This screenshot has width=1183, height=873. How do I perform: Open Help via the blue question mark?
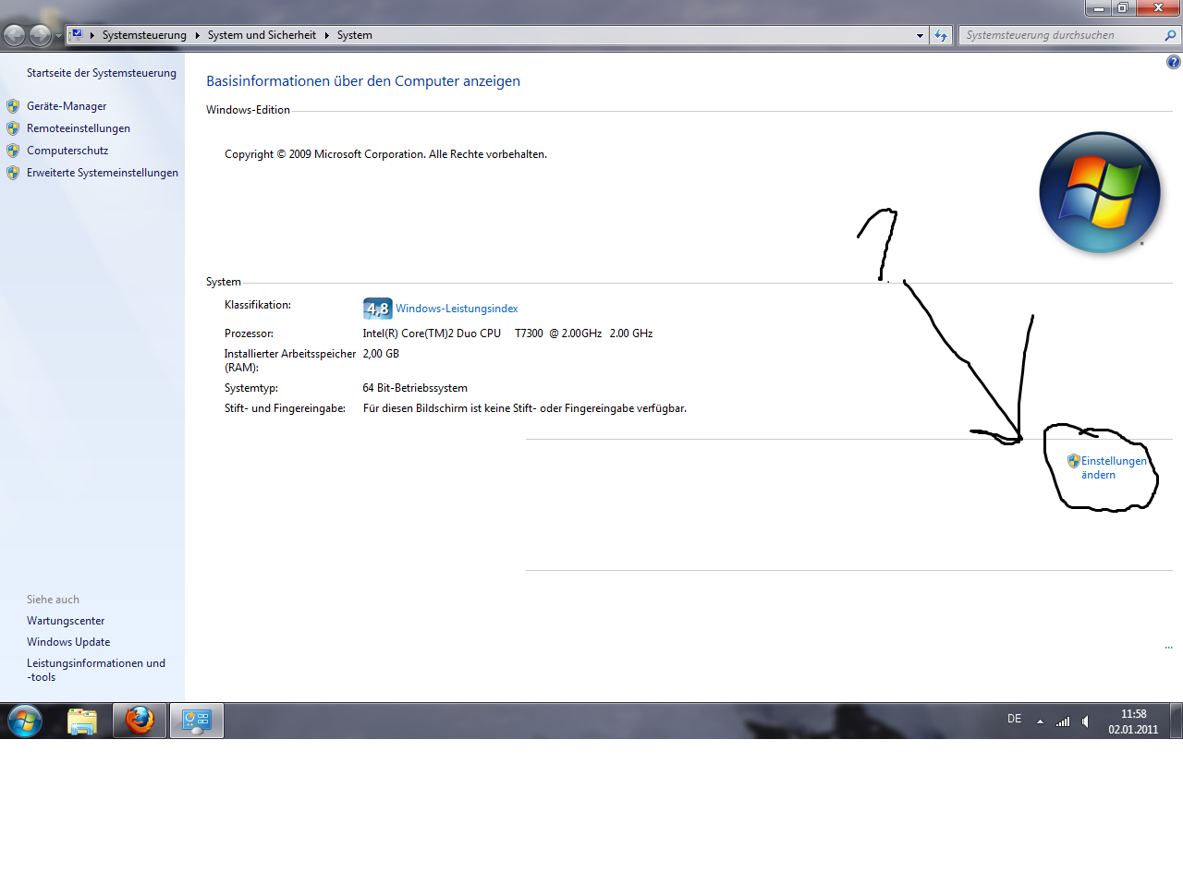[x=1174, y=63]
